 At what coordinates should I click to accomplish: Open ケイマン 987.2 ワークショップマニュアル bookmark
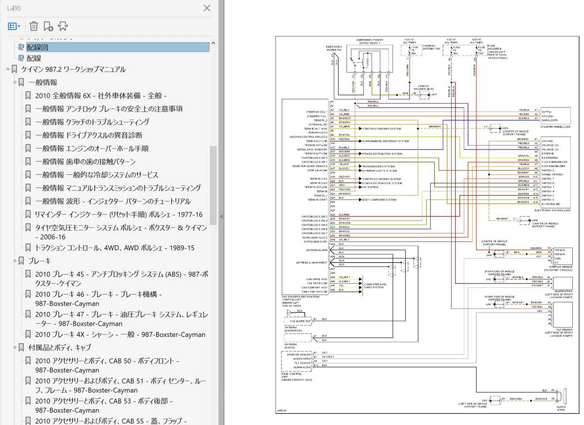coord(73,69)
